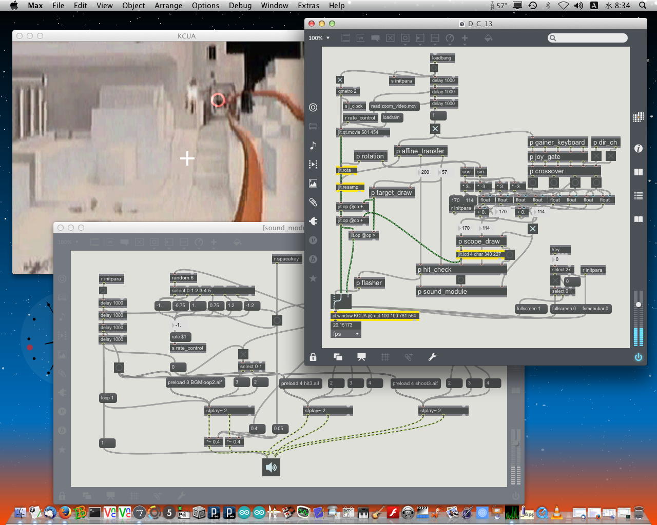Click the 'read zoom_video.mov' message box

pos(394,106)
